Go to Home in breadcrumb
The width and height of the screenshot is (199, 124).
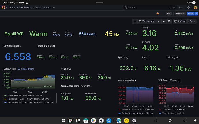(12, 7)
